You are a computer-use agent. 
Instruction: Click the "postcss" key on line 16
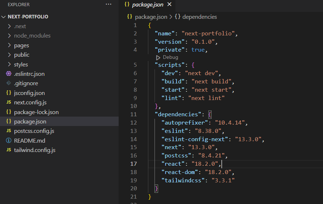coord(177,156)
